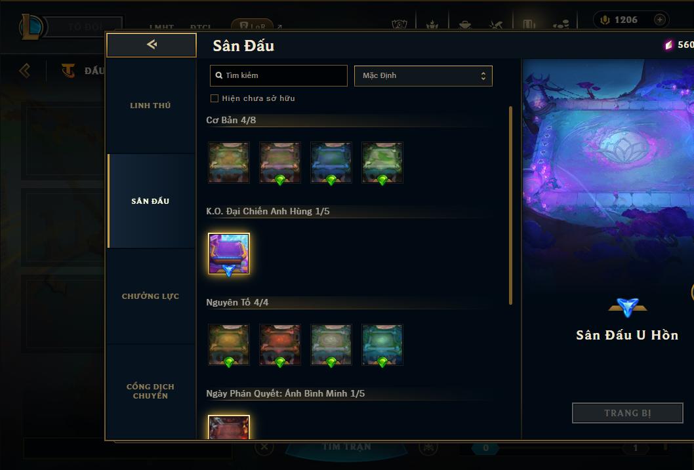Image resolution: width=694 pixels, height=470 pixels.
Task: Add currency with the plus icon
Action: pyautogui.click(x=659, y=20)
